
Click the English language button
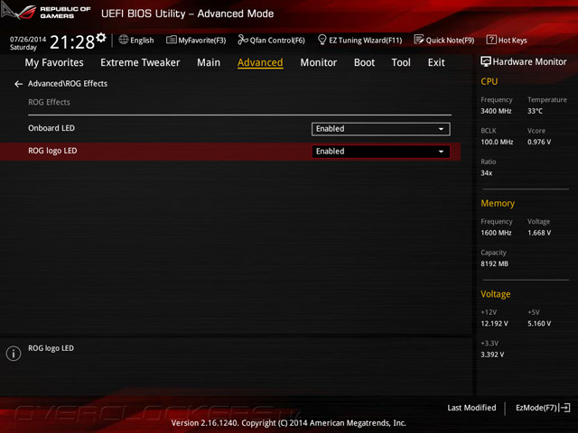click(x=142, y=41)
